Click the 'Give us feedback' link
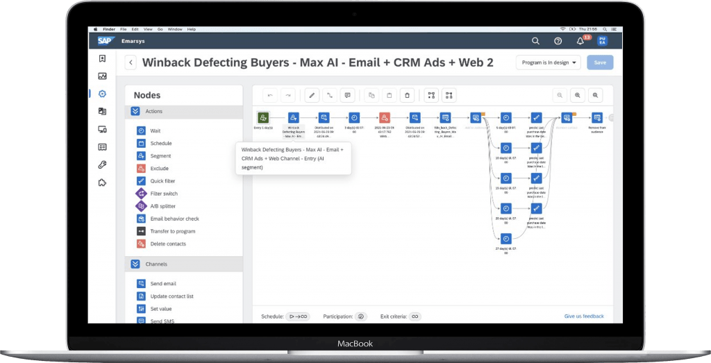 tap(583, 316)
